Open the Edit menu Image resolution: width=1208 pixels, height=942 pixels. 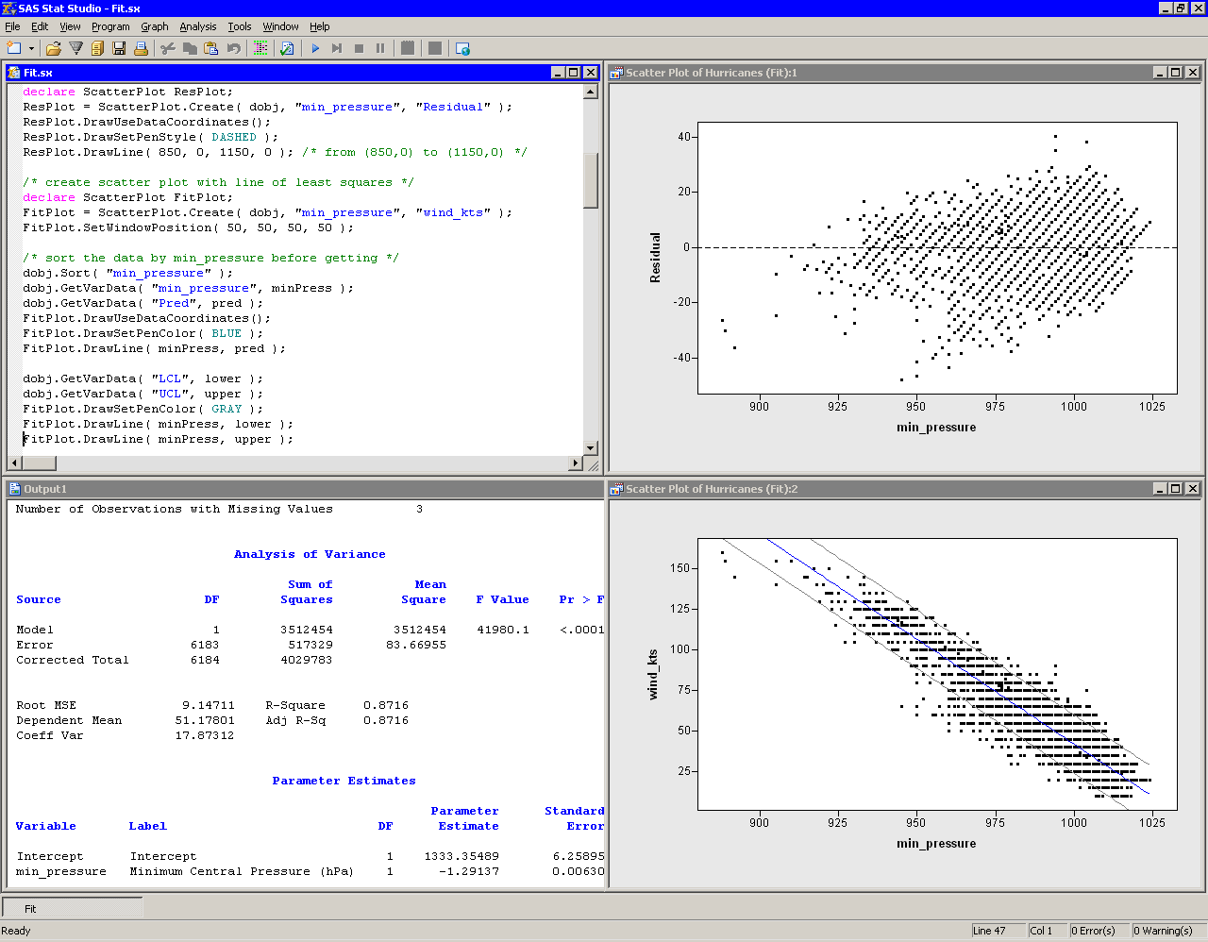pos(40,26)
